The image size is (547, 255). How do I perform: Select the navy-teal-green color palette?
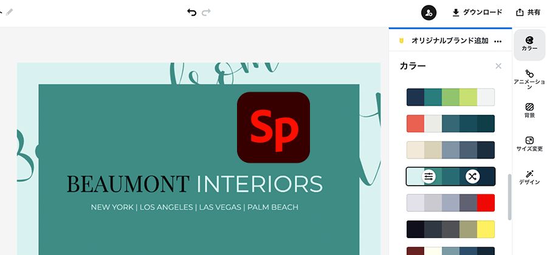(x=450, y=97)
